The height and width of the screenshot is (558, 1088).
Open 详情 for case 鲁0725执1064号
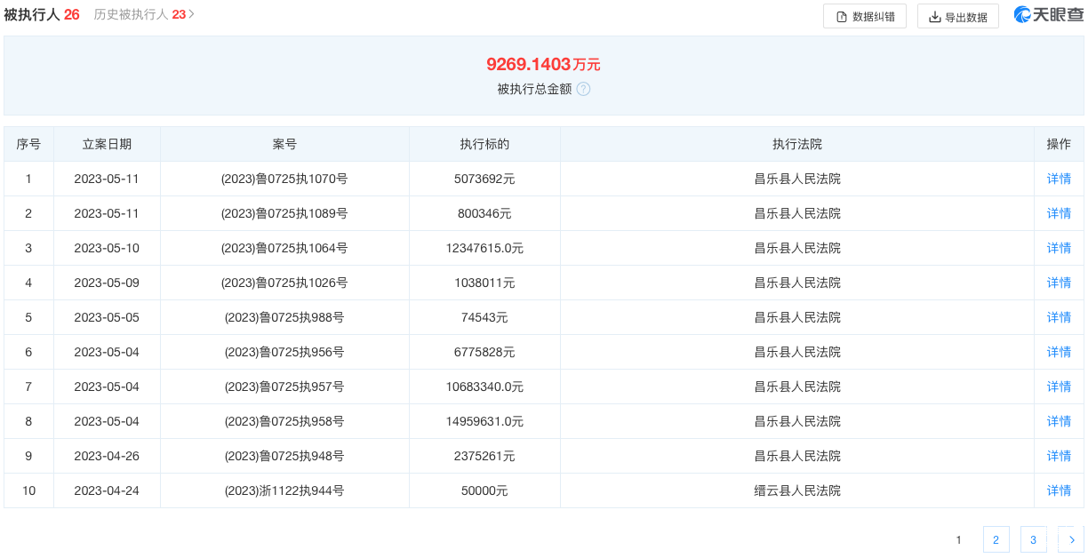[x=1059, y=248]
